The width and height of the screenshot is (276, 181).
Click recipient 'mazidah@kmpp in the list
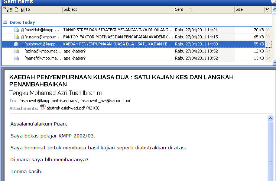42,30
